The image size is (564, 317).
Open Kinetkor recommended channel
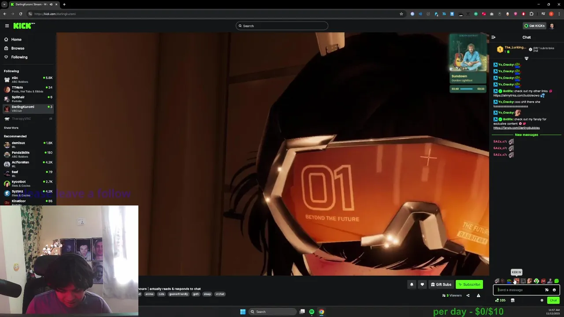tap(28, 202)
